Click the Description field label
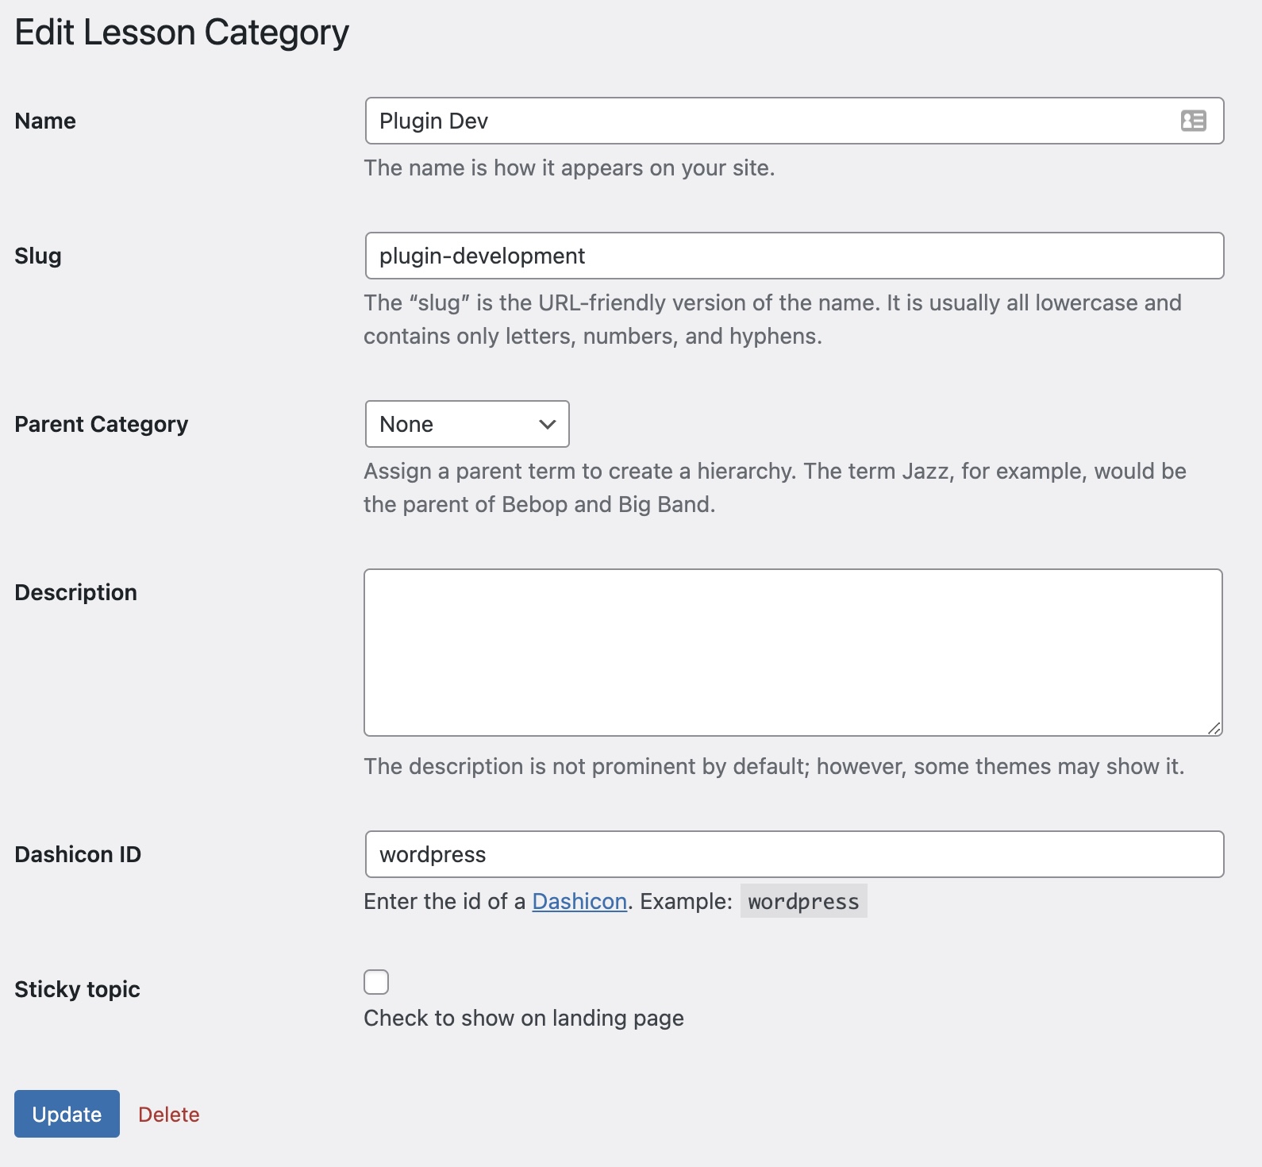 [x=76, y=592]
